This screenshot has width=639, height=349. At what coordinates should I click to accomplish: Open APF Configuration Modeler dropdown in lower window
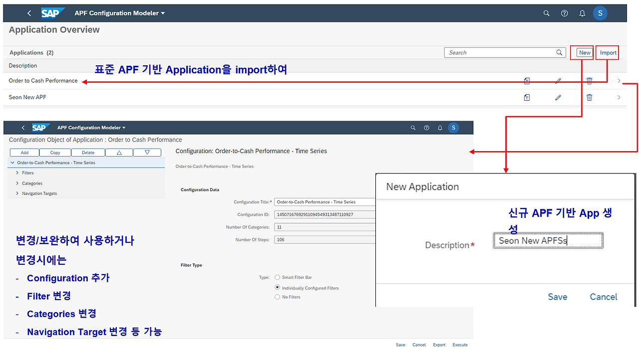pos(91,128)
